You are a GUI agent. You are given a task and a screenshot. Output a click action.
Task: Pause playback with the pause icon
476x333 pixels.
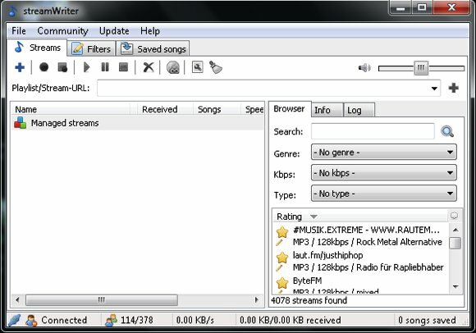tap(105, 67)
